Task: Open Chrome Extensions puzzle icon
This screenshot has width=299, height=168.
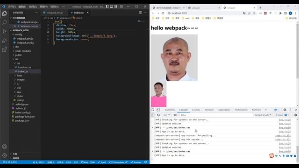Action: tap(280, 13)
